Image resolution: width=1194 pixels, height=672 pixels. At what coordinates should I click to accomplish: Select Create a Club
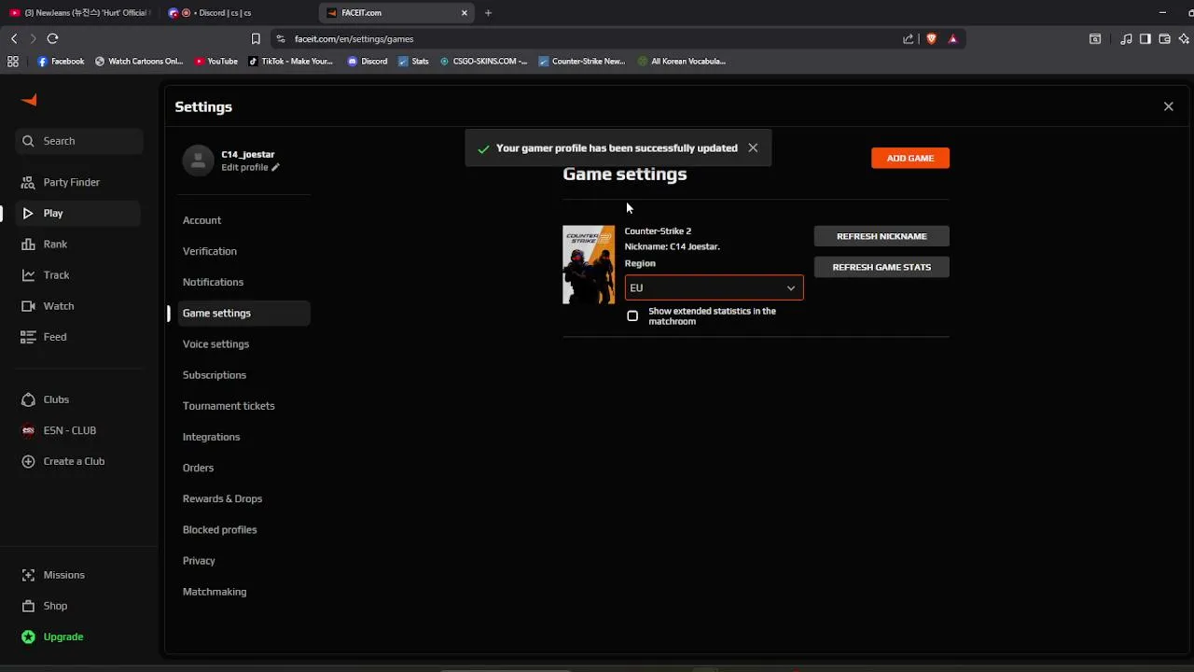pos(74,461)
